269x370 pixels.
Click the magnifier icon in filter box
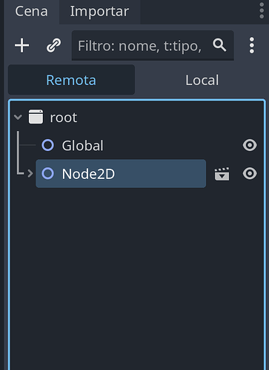point(219,45)
